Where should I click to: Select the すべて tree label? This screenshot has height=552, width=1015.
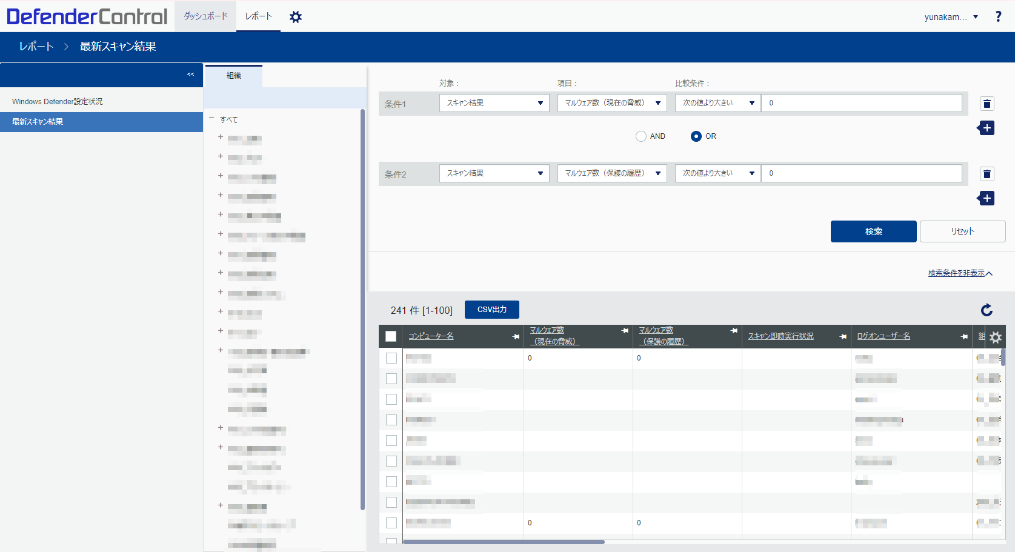pyautogui.click(x=229, y=120)
